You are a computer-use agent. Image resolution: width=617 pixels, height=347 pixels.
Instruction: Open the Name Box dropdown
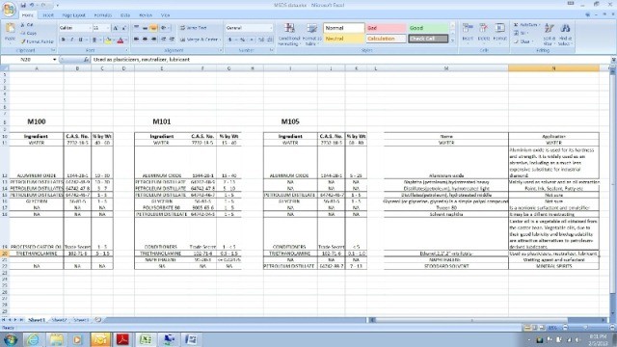tap(54, 60)
